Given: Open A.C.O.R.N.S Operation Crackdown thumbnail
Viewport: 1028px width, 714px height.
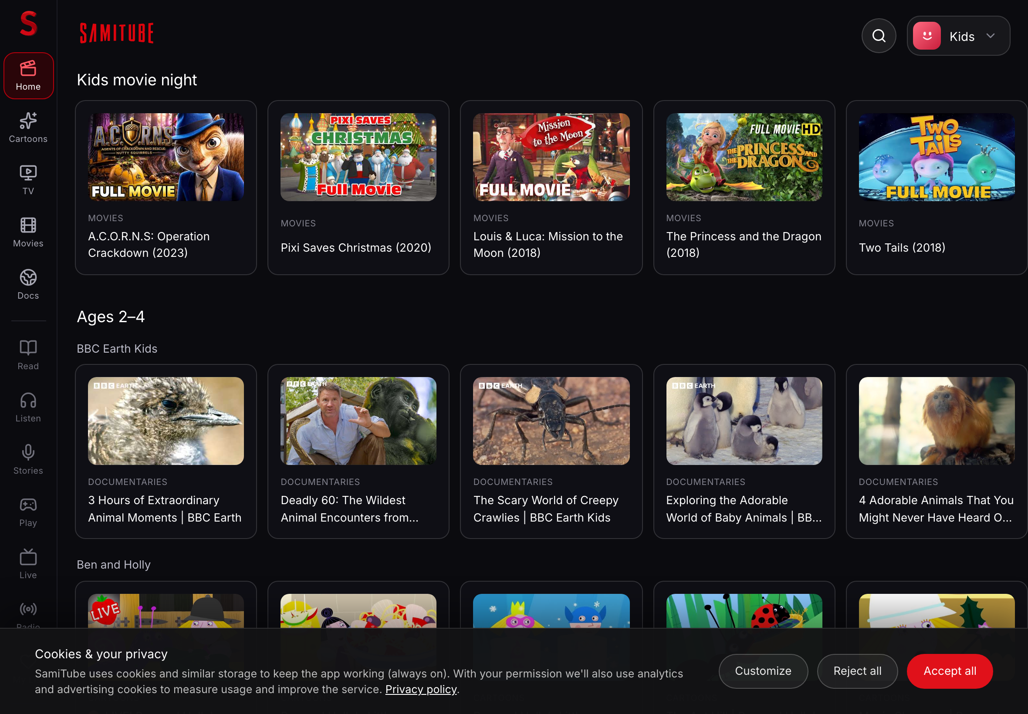Looking at the screenshot, I should pyautogui.click(x=166, y=157).
